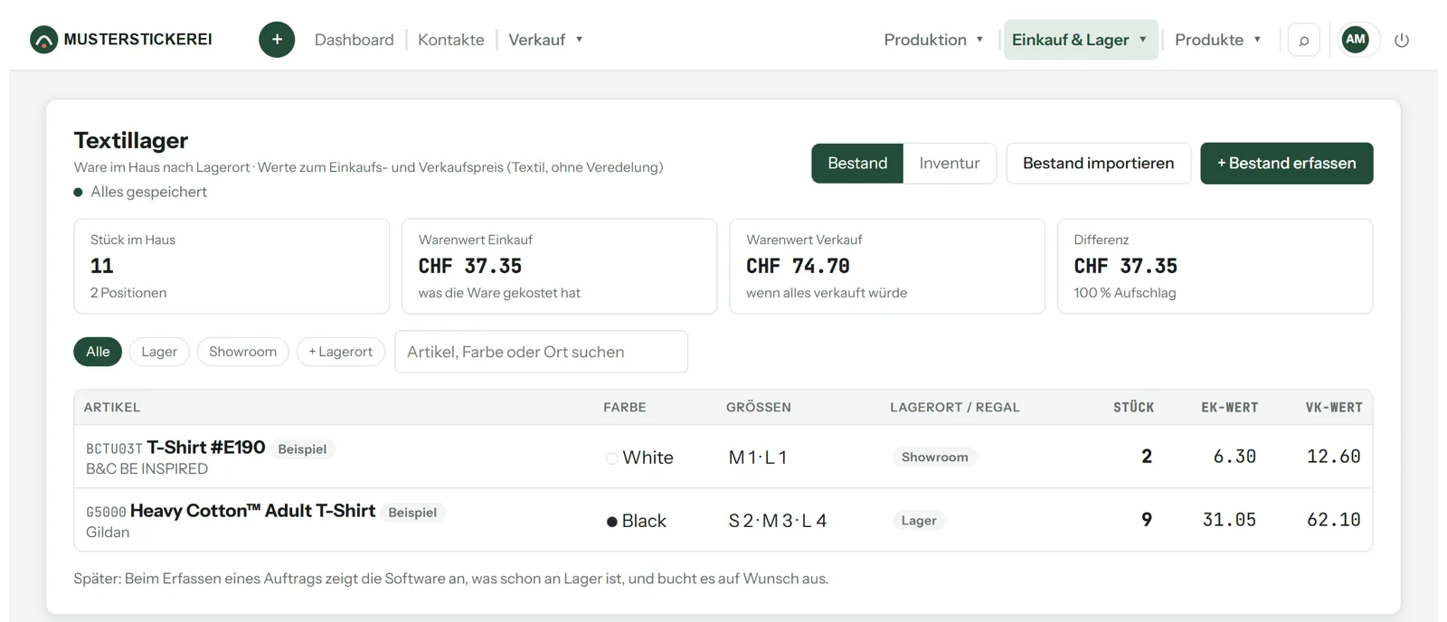Expand the Produkte dropdown menu
Image resolution: width=1447 pixels, height=622 pixels.
[1217, 40]
